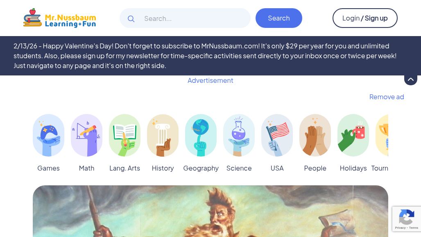Open the Holidays mug icon
Screen dimensions: 421x237
point(353,135)
